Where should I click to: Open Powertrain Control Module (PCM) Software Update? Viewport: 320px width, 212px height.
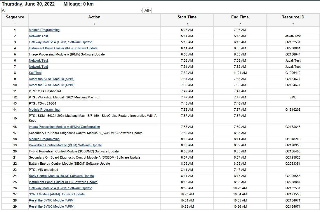[65, 145]
